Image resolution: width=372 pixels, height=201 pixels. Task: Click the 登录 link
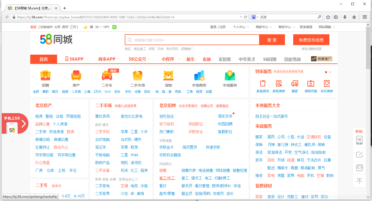tap(213, 27)
